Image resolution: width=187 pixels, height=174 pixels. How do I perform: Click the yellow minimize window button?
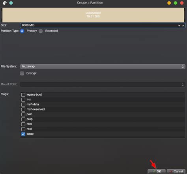169,3
